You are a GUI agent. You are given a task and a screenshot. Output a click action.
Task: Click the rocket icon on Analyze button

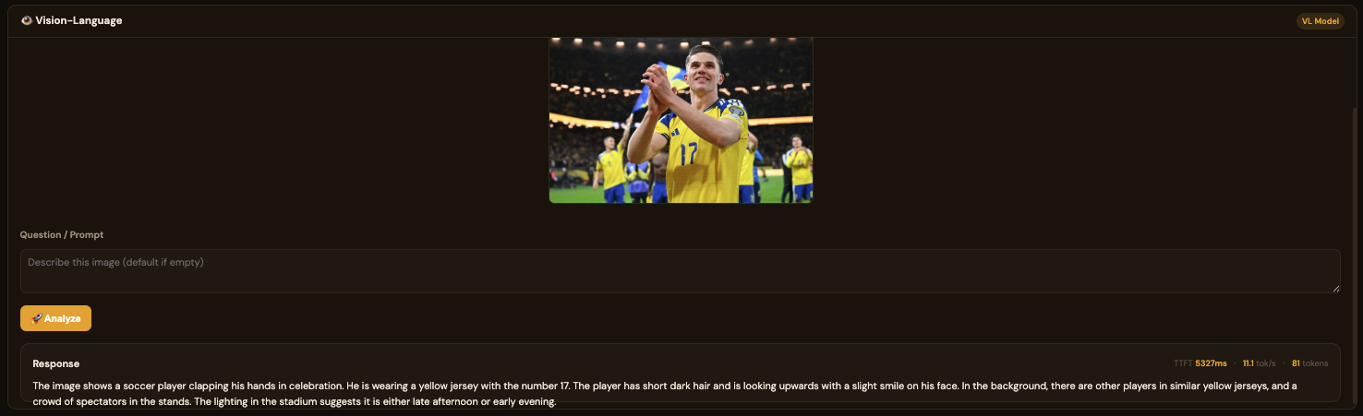[36, 318]
